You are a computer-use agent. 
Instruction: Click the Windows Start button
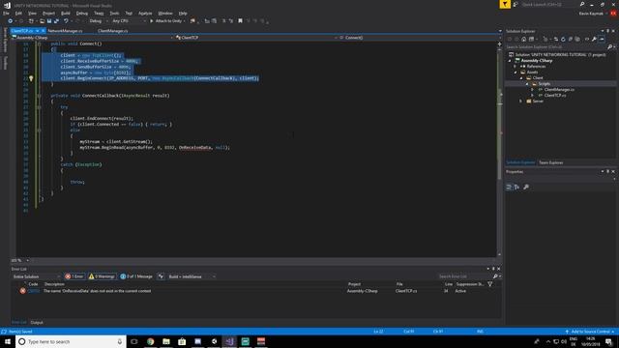click(x=8, y=341)
